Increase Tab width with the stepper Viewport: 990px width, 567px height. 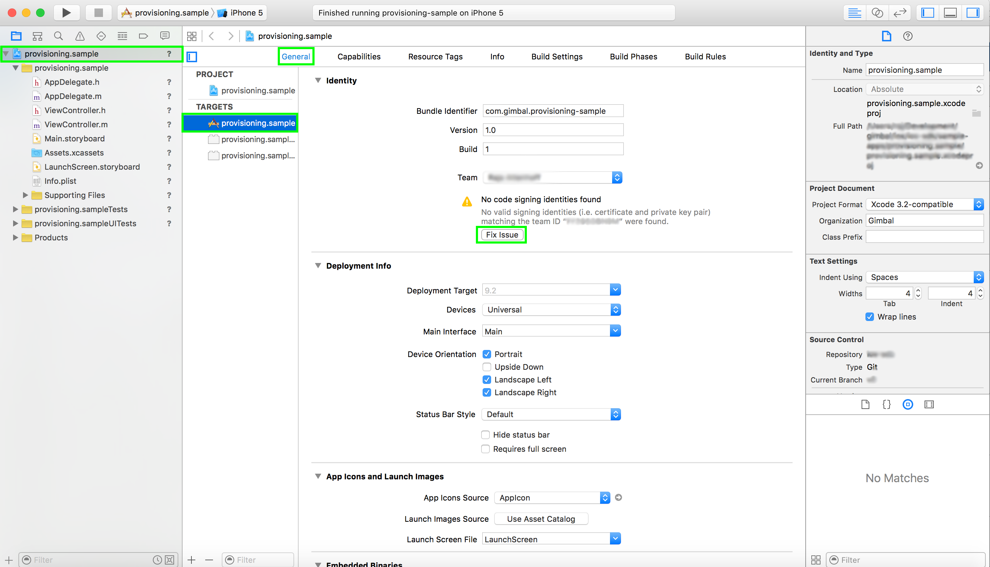(918, 290)
